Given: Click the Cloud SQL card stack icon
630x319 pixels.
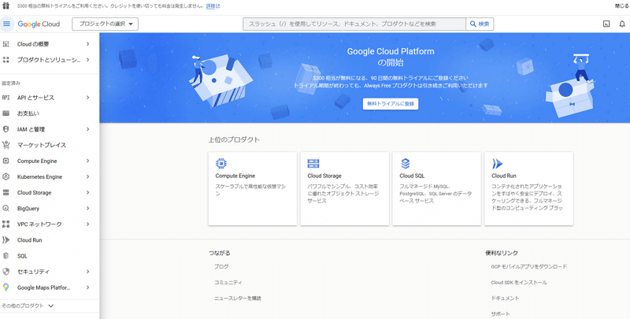Looking at the screenshot, I should tap(405, 163).
